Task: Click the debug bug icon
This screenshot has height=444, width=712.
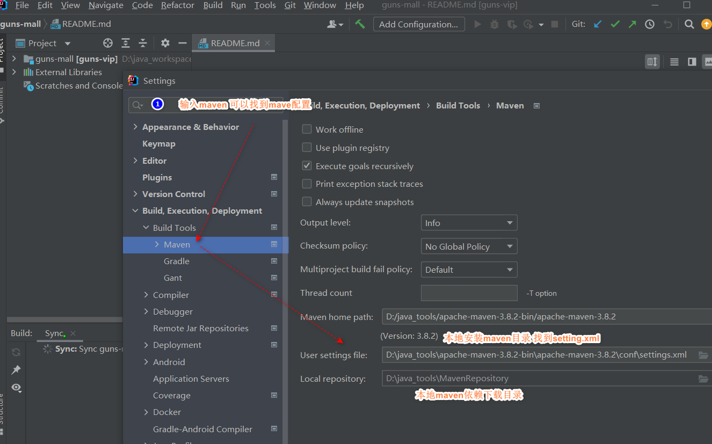Action: (495, 24)
